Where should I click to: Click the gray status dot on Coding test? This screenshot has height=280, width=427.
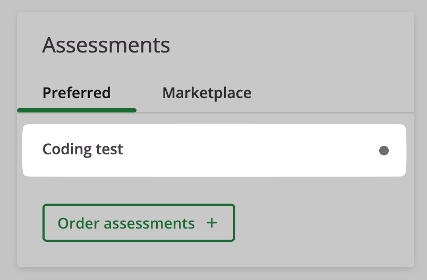pos(383,150)
